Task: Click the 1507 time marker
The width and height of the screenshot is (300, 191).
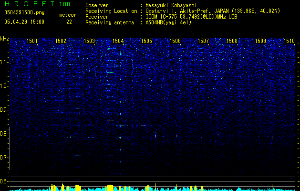Action: [x=203, y=41]
